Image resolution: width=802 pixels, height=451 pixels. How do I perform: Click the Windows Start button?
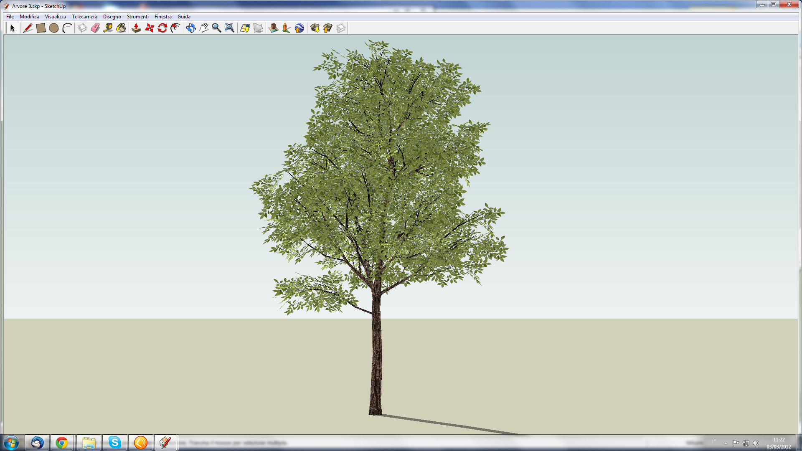pyautogui.click(x=11, y=443)
